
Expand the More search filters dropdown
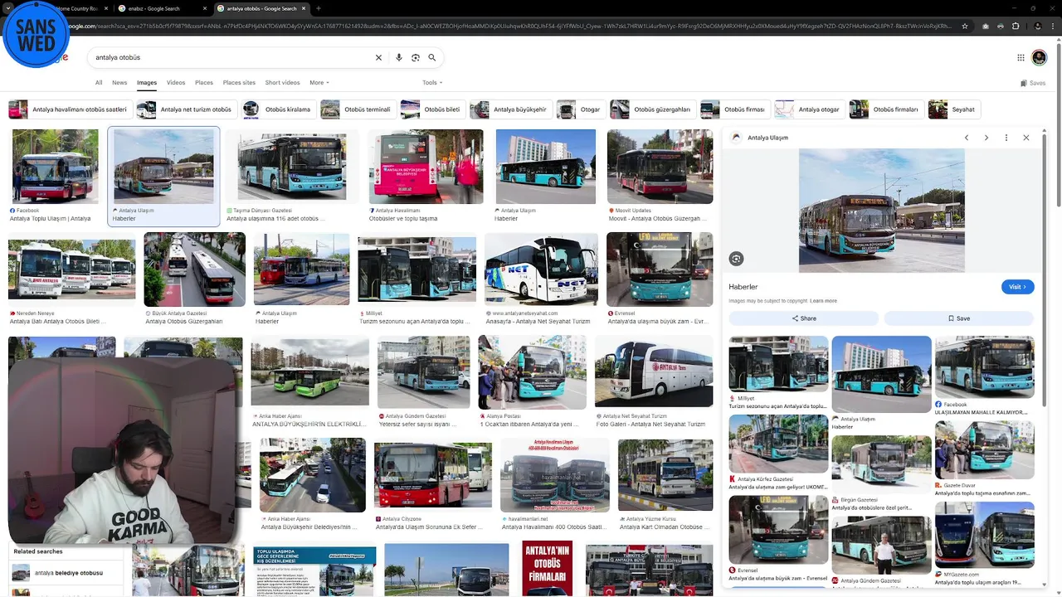click(x=319, y=83)
